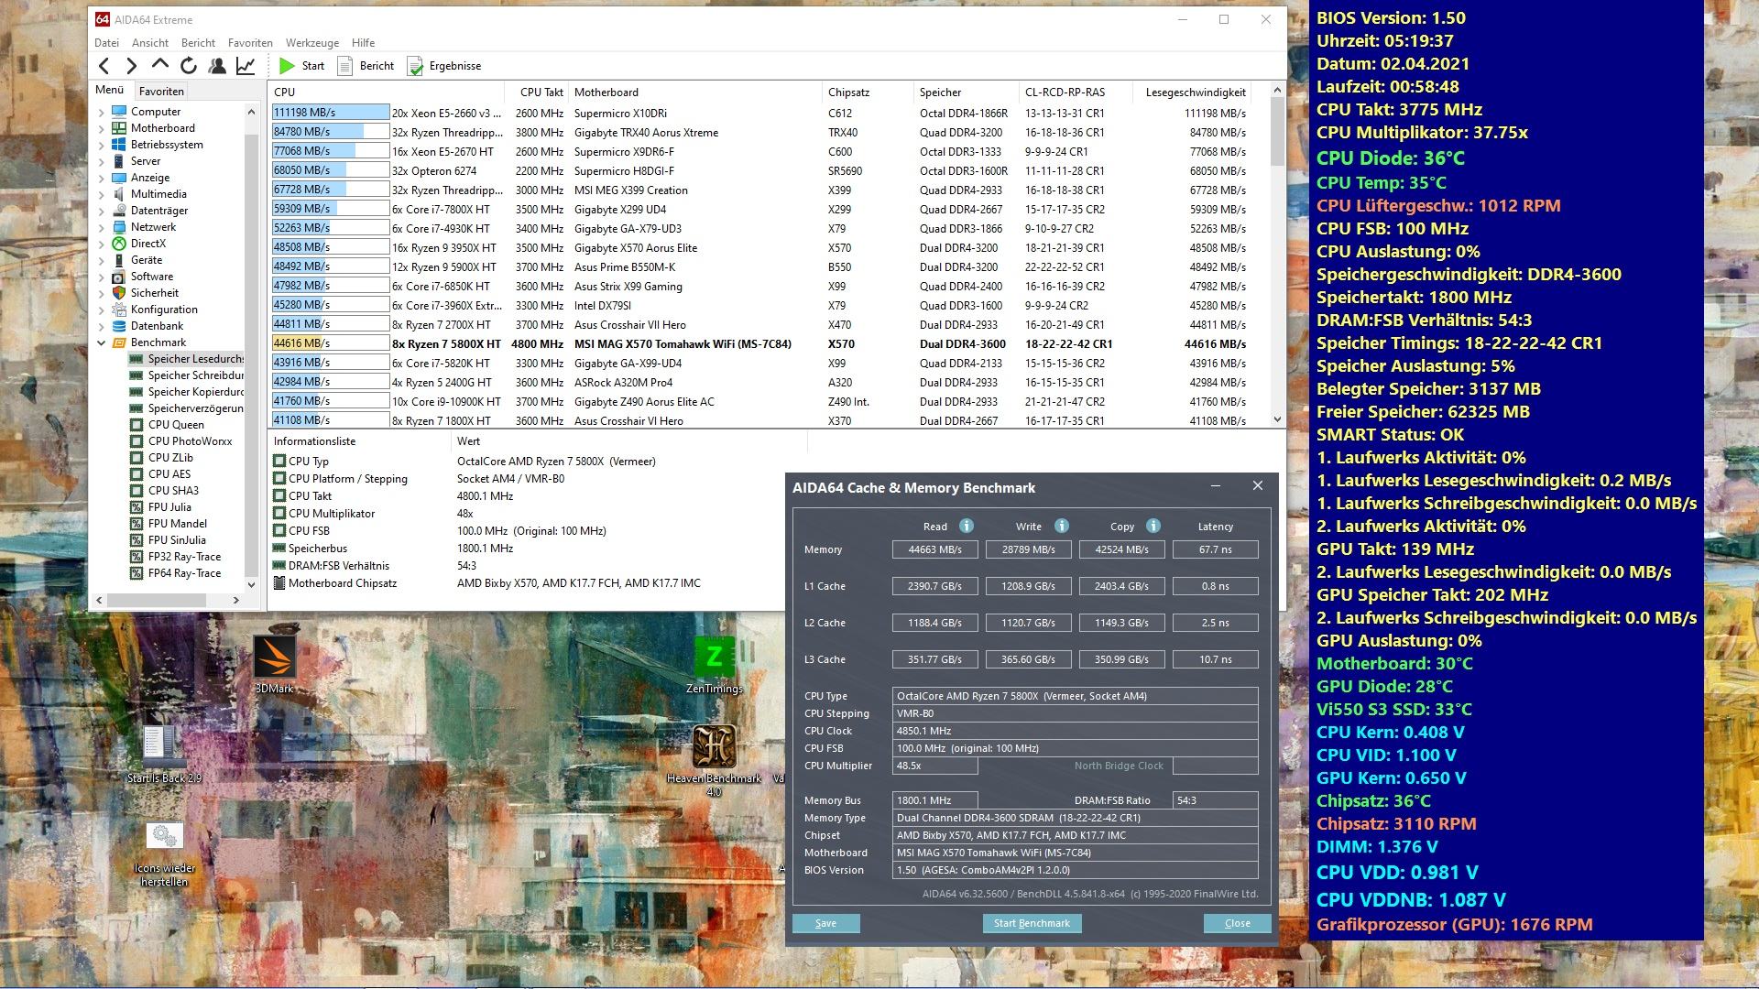Select the 8x Ryzen 7 5800X HT result row
This screenshot has height=989, width=1759.
pos(762,344)
